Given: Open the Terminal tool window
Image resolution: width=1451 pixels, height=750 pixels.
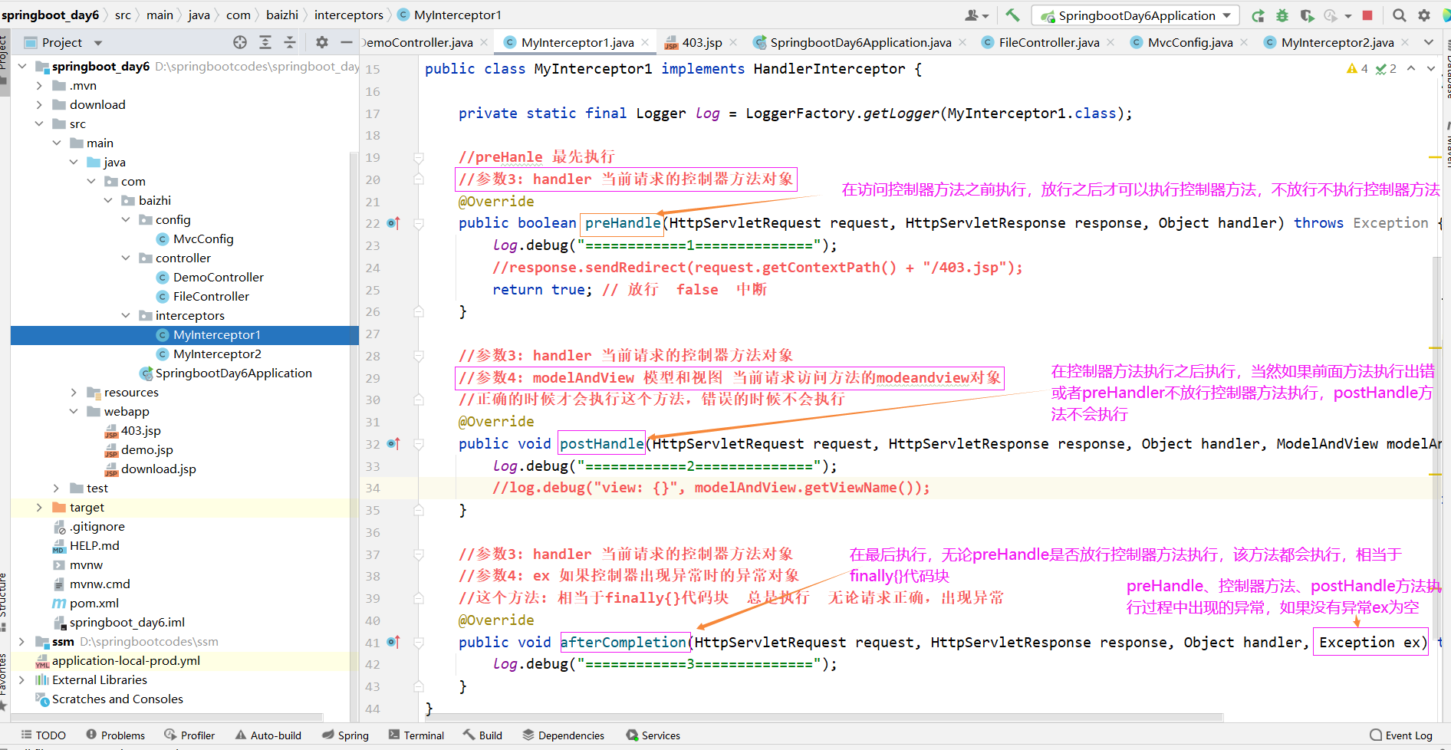Looking at the screenshot, I should click(x=416, y=735).
